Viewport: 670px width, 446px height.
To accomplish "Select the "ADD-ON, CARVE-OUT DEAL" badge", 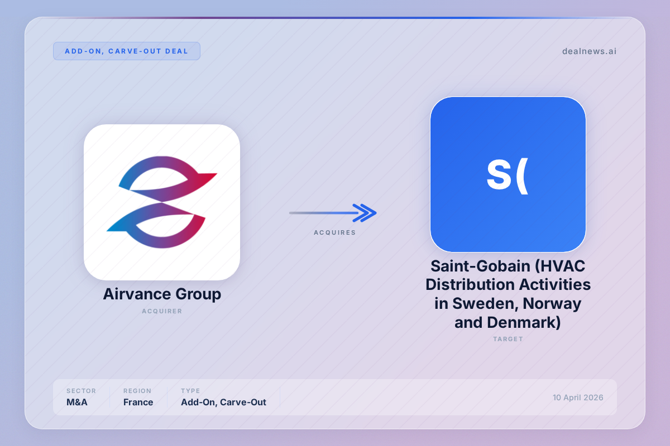I will [127, 51].
